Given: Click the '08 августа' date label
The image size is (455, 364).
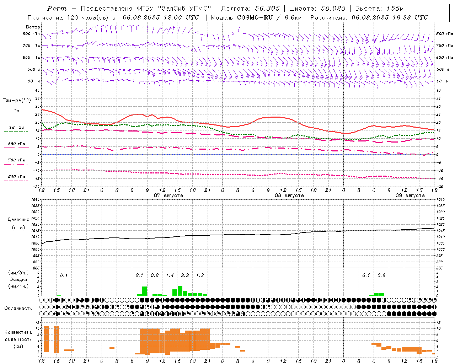Looking at the screenshot, I should pos(289,196).
